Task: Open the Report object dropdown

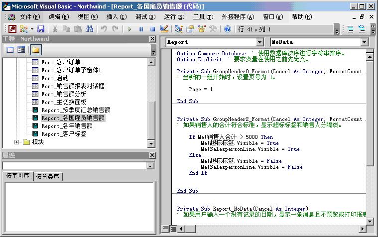Action: (x=259, y=42)
